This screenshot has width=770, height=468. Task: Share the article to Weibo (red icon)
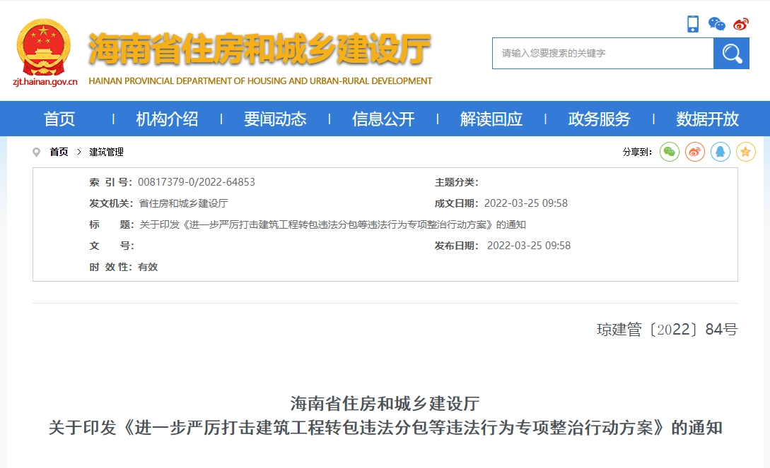click(694, 152)
